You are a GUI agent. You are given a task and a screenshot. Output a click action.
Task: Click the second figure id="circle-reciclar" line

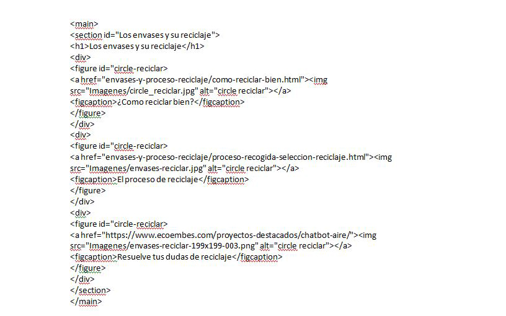119,146
